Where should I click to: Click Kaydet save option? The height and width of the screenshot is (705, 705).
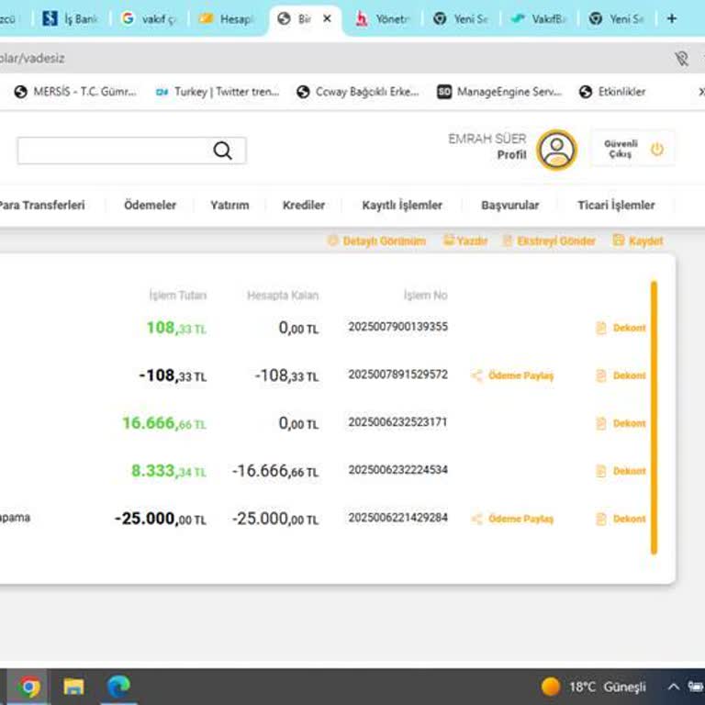point(638,241)
